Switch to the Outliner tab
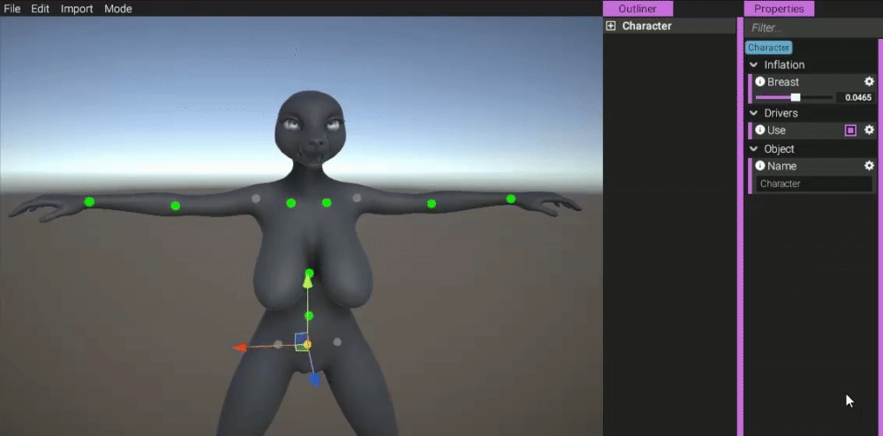 point(638,9)
